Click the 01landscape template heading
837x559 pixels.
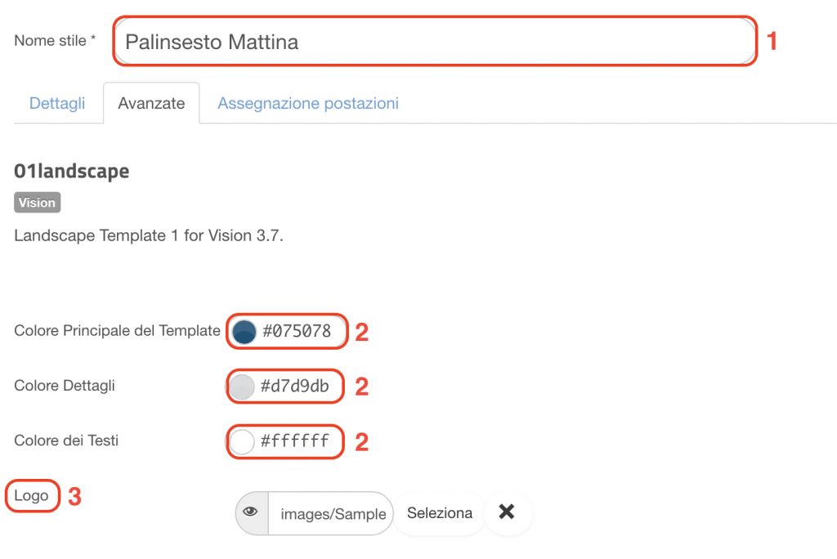[72, 171]
